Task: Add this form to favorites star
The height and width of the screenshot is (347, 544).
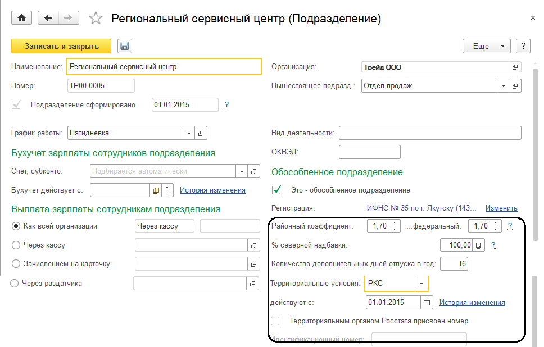Action: 96,19
